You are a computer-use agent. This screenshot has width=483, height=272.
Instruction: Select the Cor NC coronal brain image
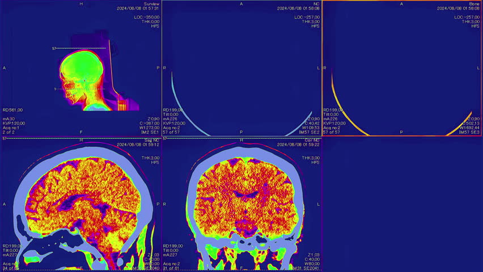tap(241, 204)
